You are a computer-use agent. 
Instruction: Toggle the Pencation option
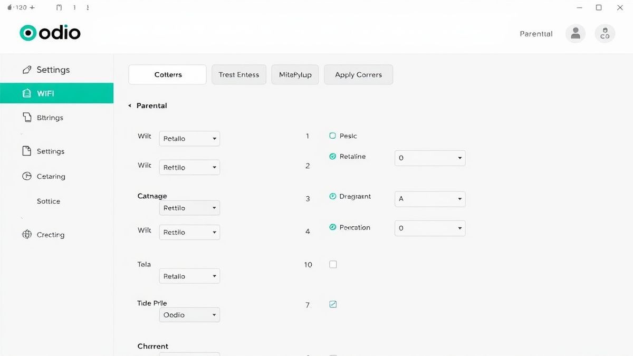point(332,227)
